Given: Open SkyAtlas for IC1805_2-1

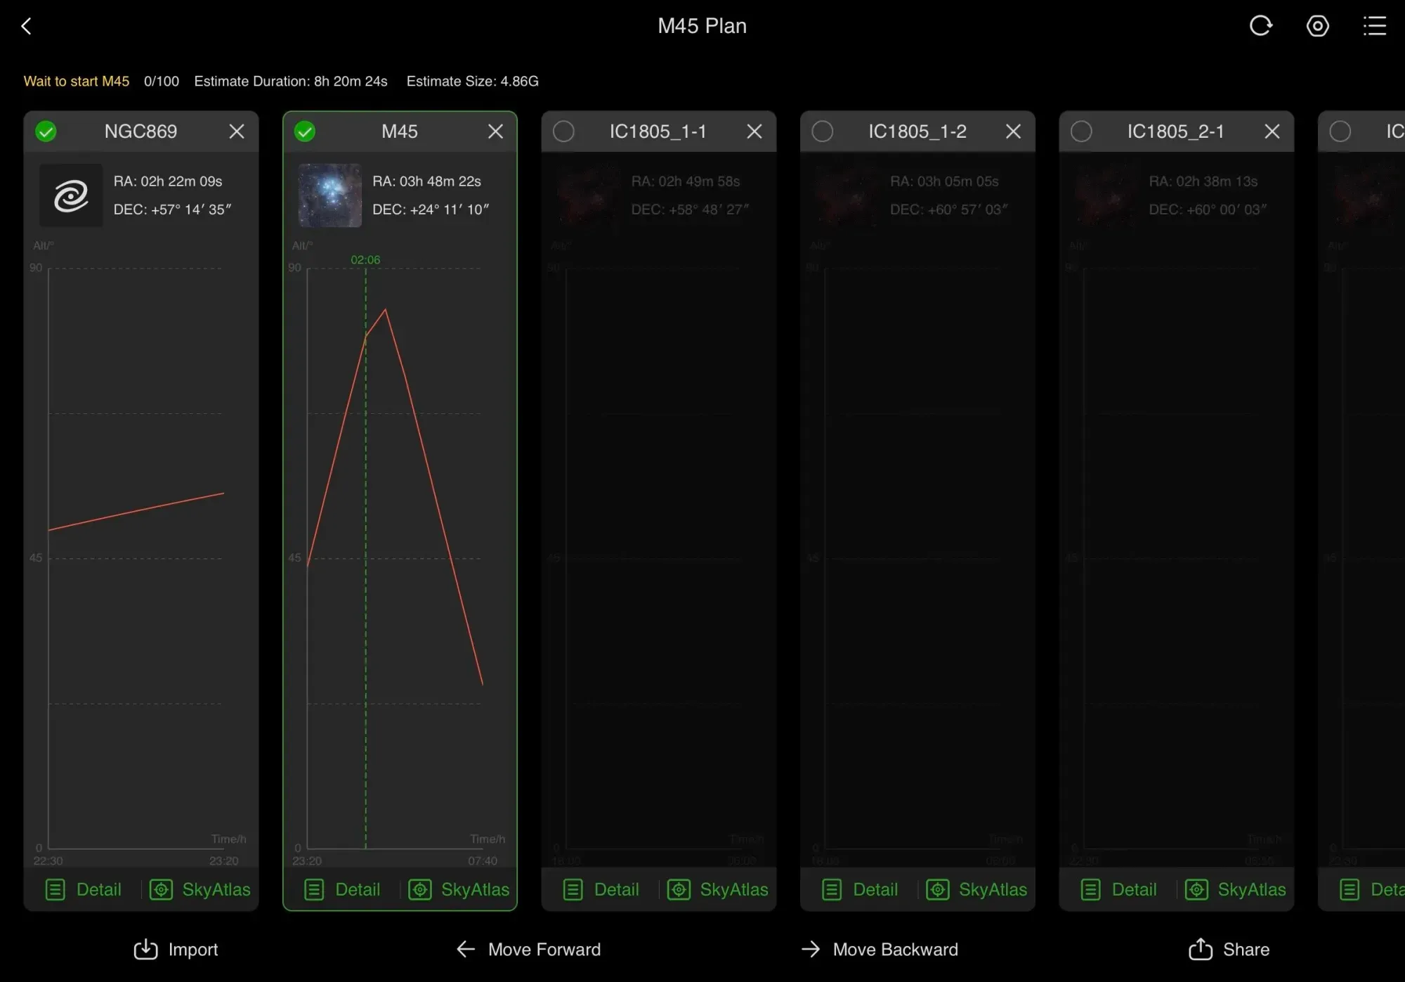Looking at the screenshot, I should 1236,889.
